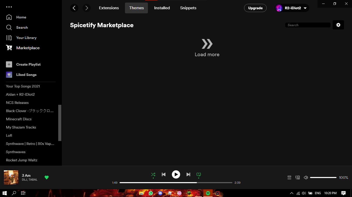
Task: Open the Snippets tab
Action: pos(188,8)
